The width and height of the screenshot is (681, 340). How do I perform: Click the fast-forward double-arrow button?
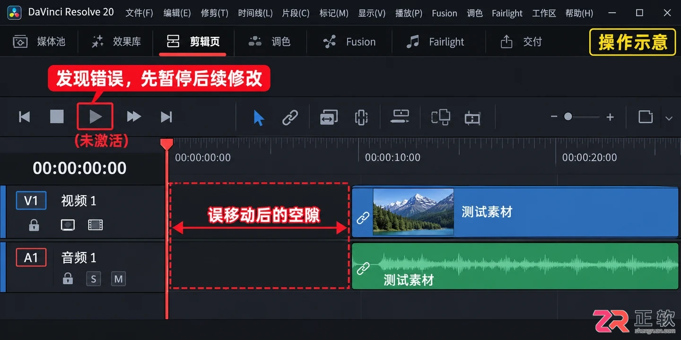134,117
